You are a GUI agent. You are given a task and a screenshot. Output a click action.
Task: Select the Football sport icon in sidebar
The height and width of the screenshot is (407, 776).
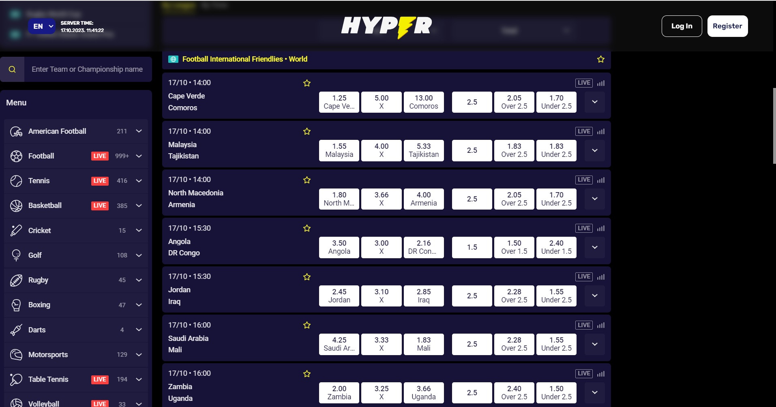(16, 156)
